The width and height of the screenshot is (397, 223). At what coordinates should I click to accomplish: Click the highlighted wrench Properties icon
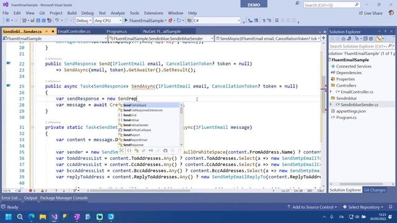pos(379,38)
